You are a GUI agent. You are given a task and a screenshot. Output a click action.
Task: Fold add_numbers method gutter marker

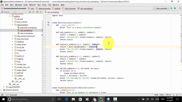coord(51,32)
